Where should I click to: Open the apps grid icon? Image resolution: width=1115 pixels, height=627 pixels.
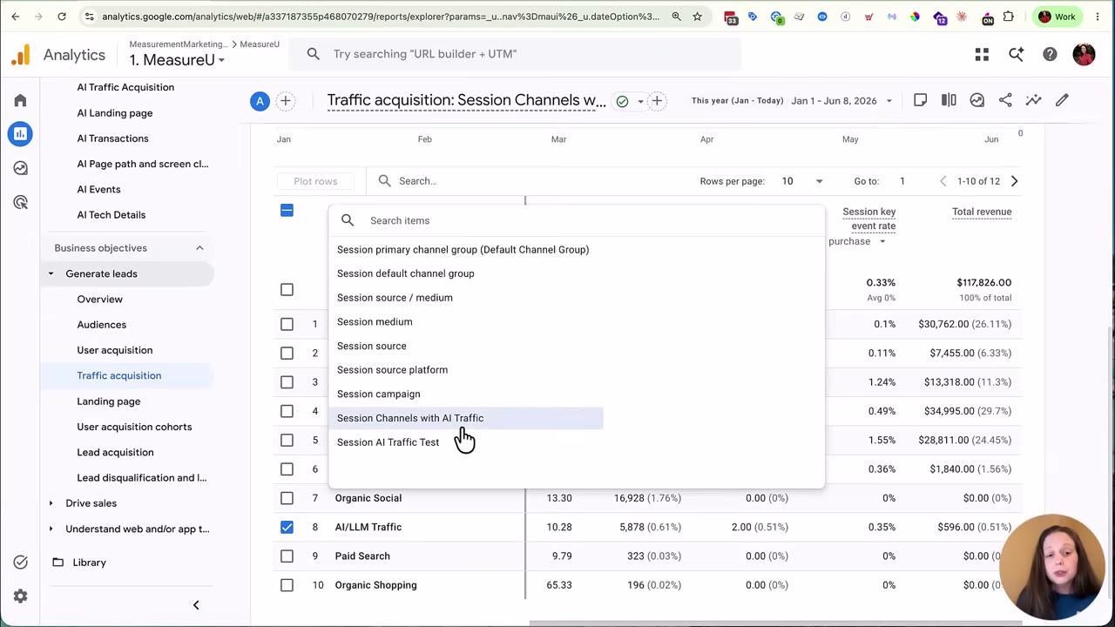(982, 55)
